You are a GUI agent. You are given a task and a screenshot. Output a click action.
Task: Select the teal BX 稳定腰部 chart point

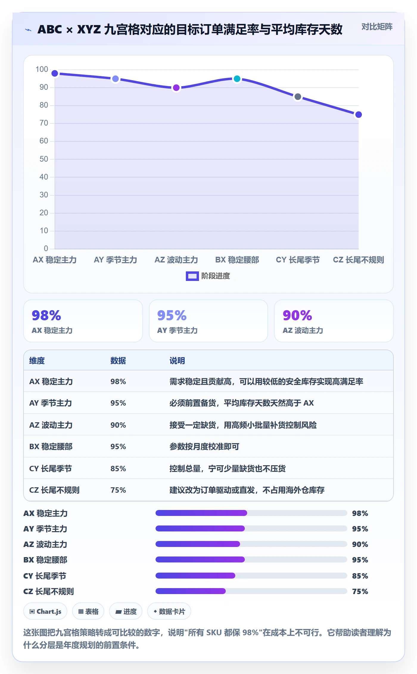coord(237,79)
